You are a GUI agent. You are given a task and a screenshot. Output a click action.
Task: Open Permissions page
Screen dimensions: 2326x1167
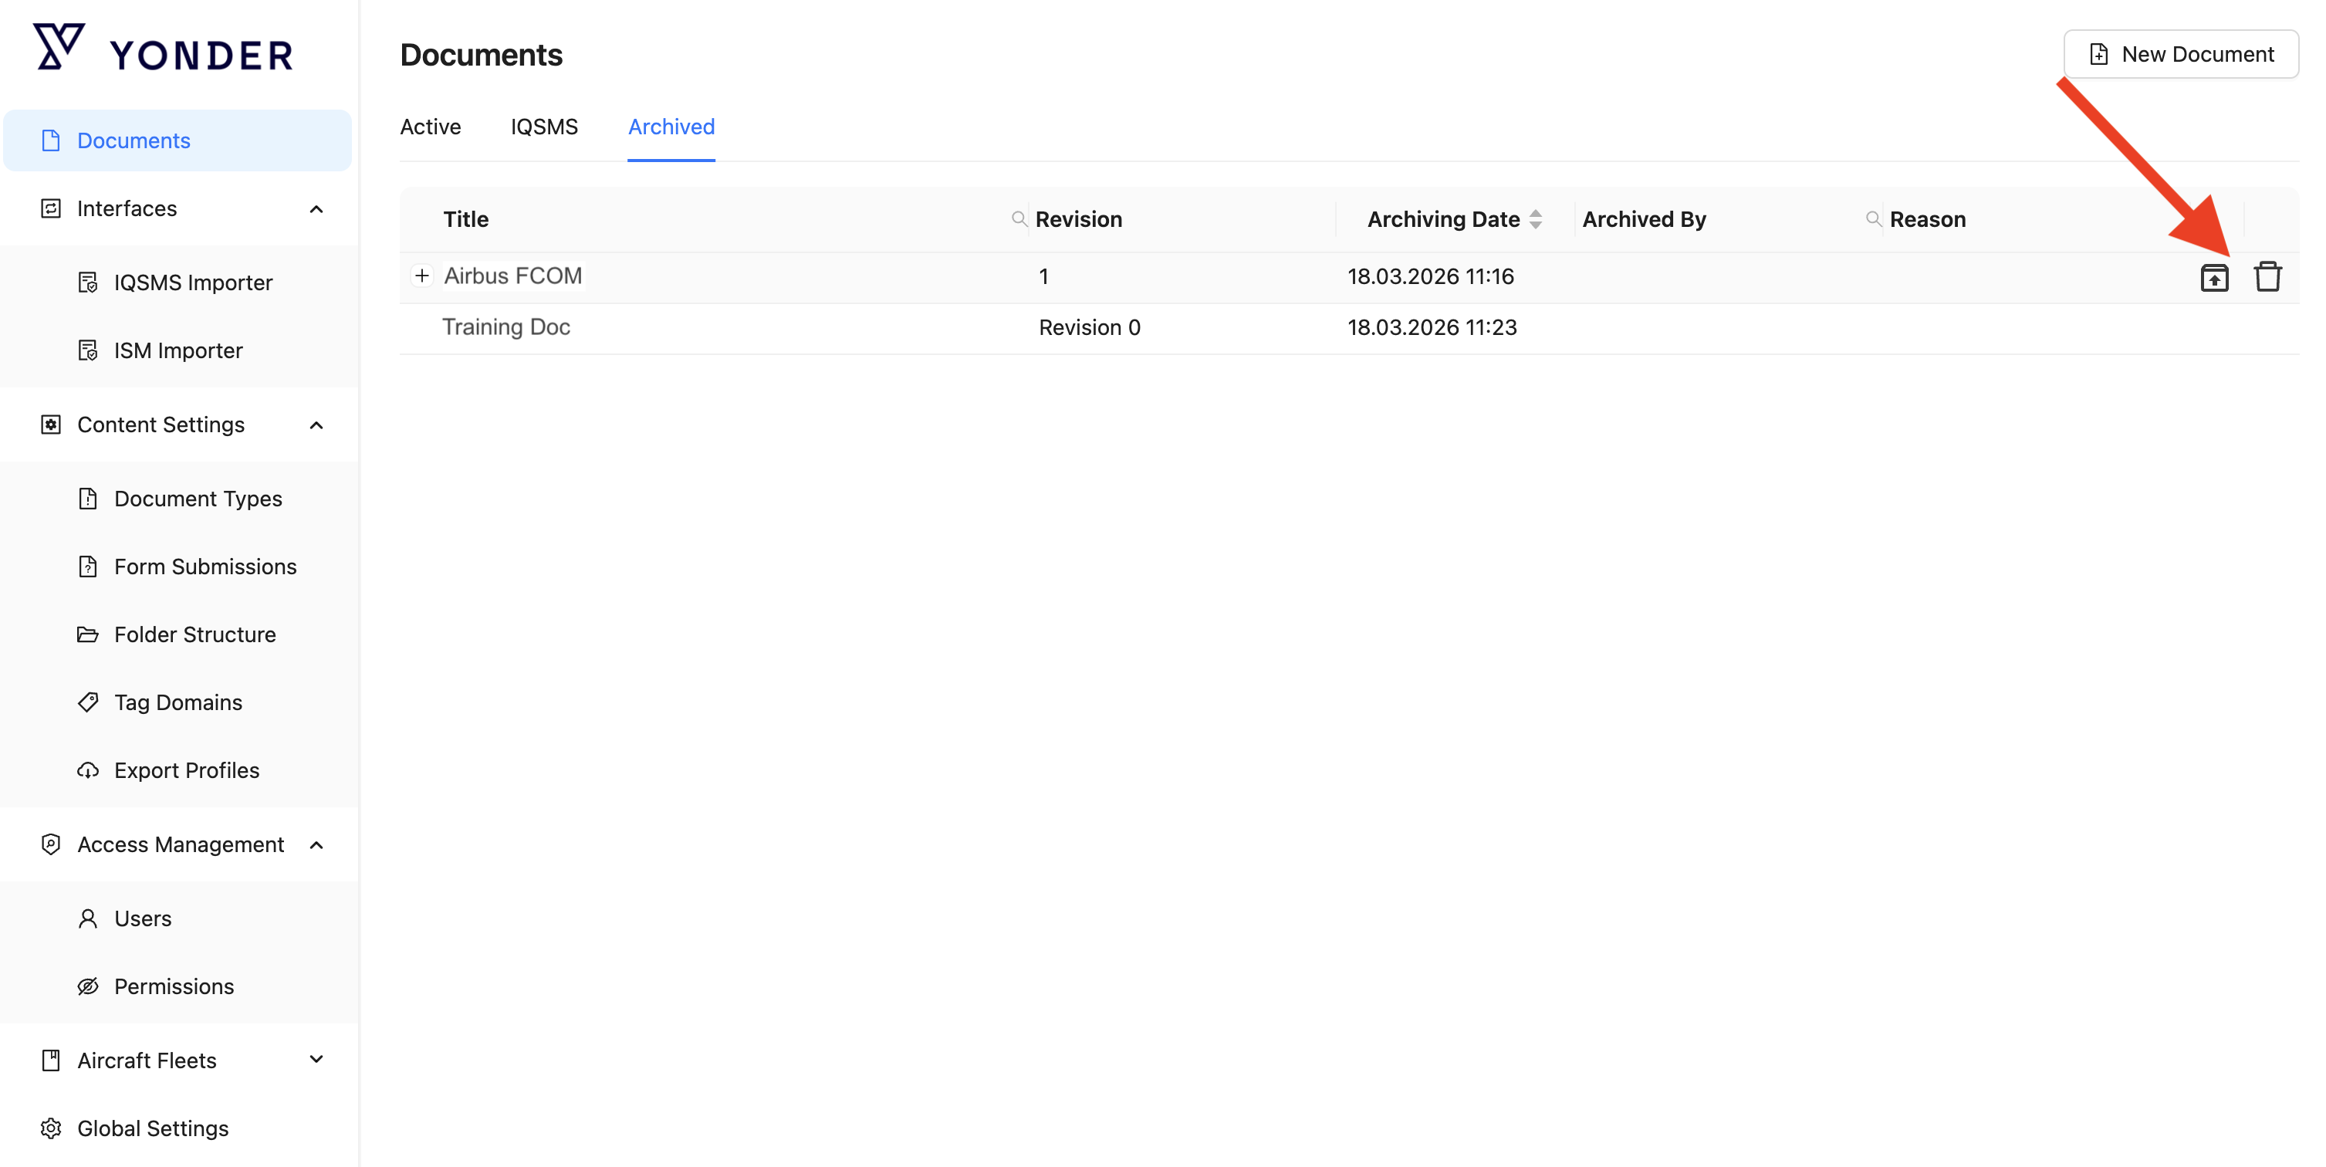point(174,986)
